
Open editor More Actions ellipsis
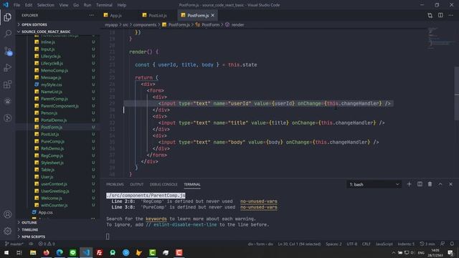450,15
